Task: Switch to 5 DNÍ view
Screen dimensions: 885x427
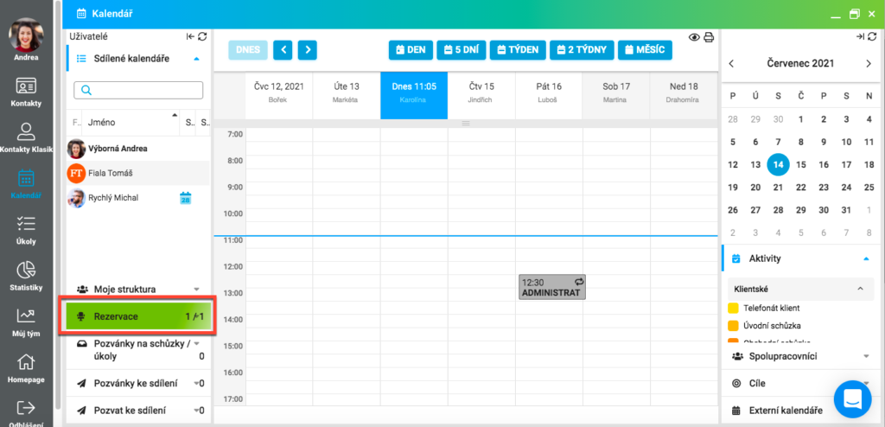Action: click(x=462, y=50)
